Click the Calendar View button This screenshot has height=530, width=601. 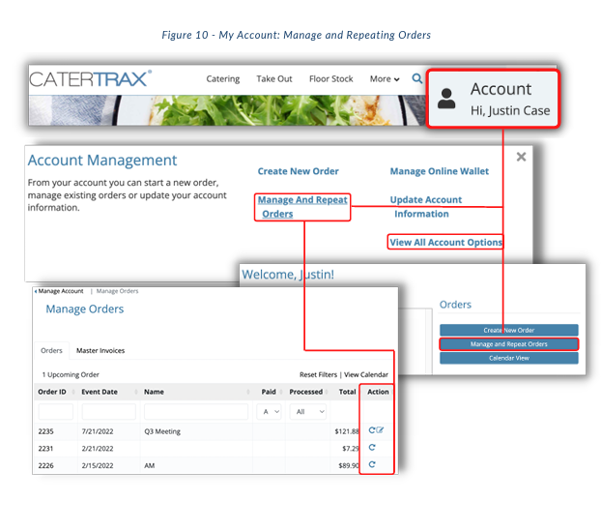click(x=508, y=358)
